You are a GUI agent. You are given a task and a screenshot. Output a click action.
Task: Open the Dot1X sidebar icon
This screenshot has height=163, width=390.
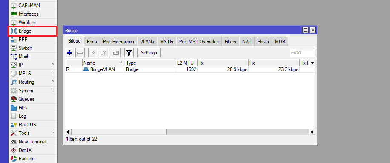pos(14,150)
